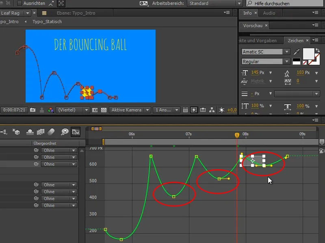Open the stroke type dropdown next to Px
The image size is (325, 243).
coord(297,94)
